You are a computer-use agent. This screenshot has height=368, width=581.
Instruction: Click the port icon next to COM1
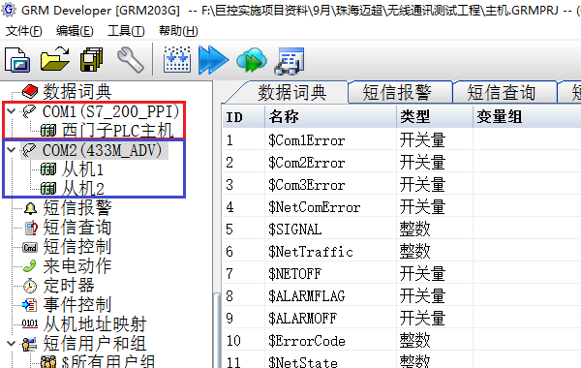[x=29, y=111]
